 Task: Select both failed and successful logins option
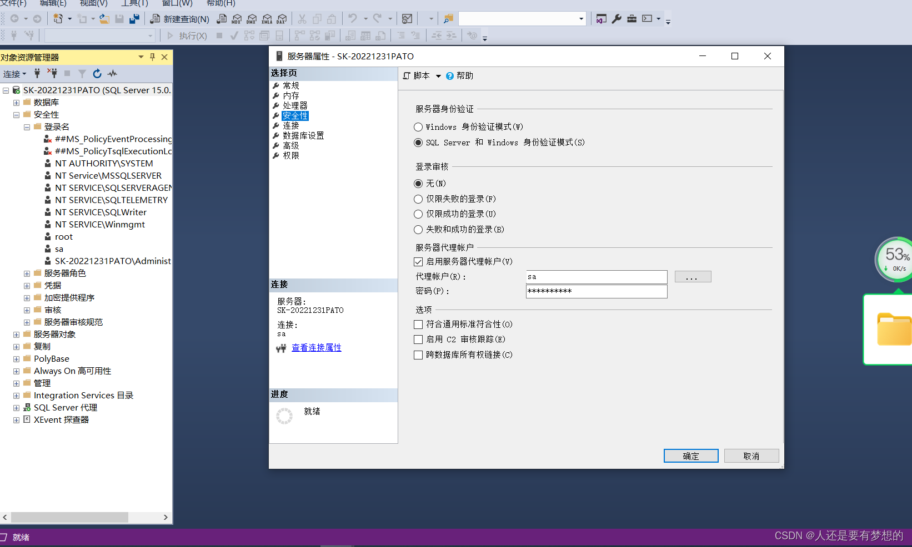coord(418,230)
